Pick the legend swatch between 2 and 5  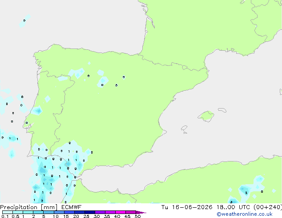38,212
